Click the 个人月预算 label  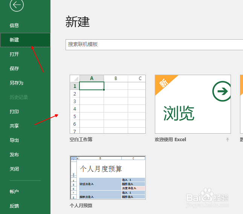pos(81,206)
